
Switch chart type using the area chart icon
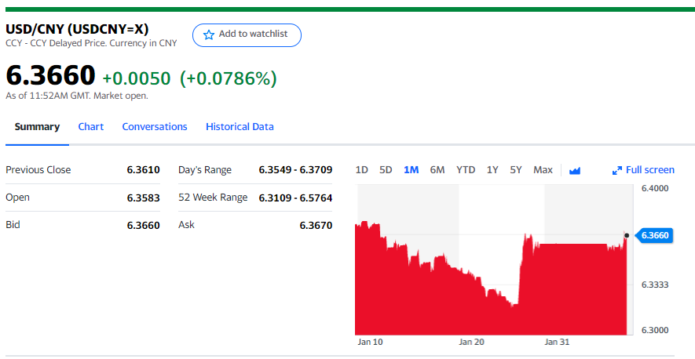(574, 170)
